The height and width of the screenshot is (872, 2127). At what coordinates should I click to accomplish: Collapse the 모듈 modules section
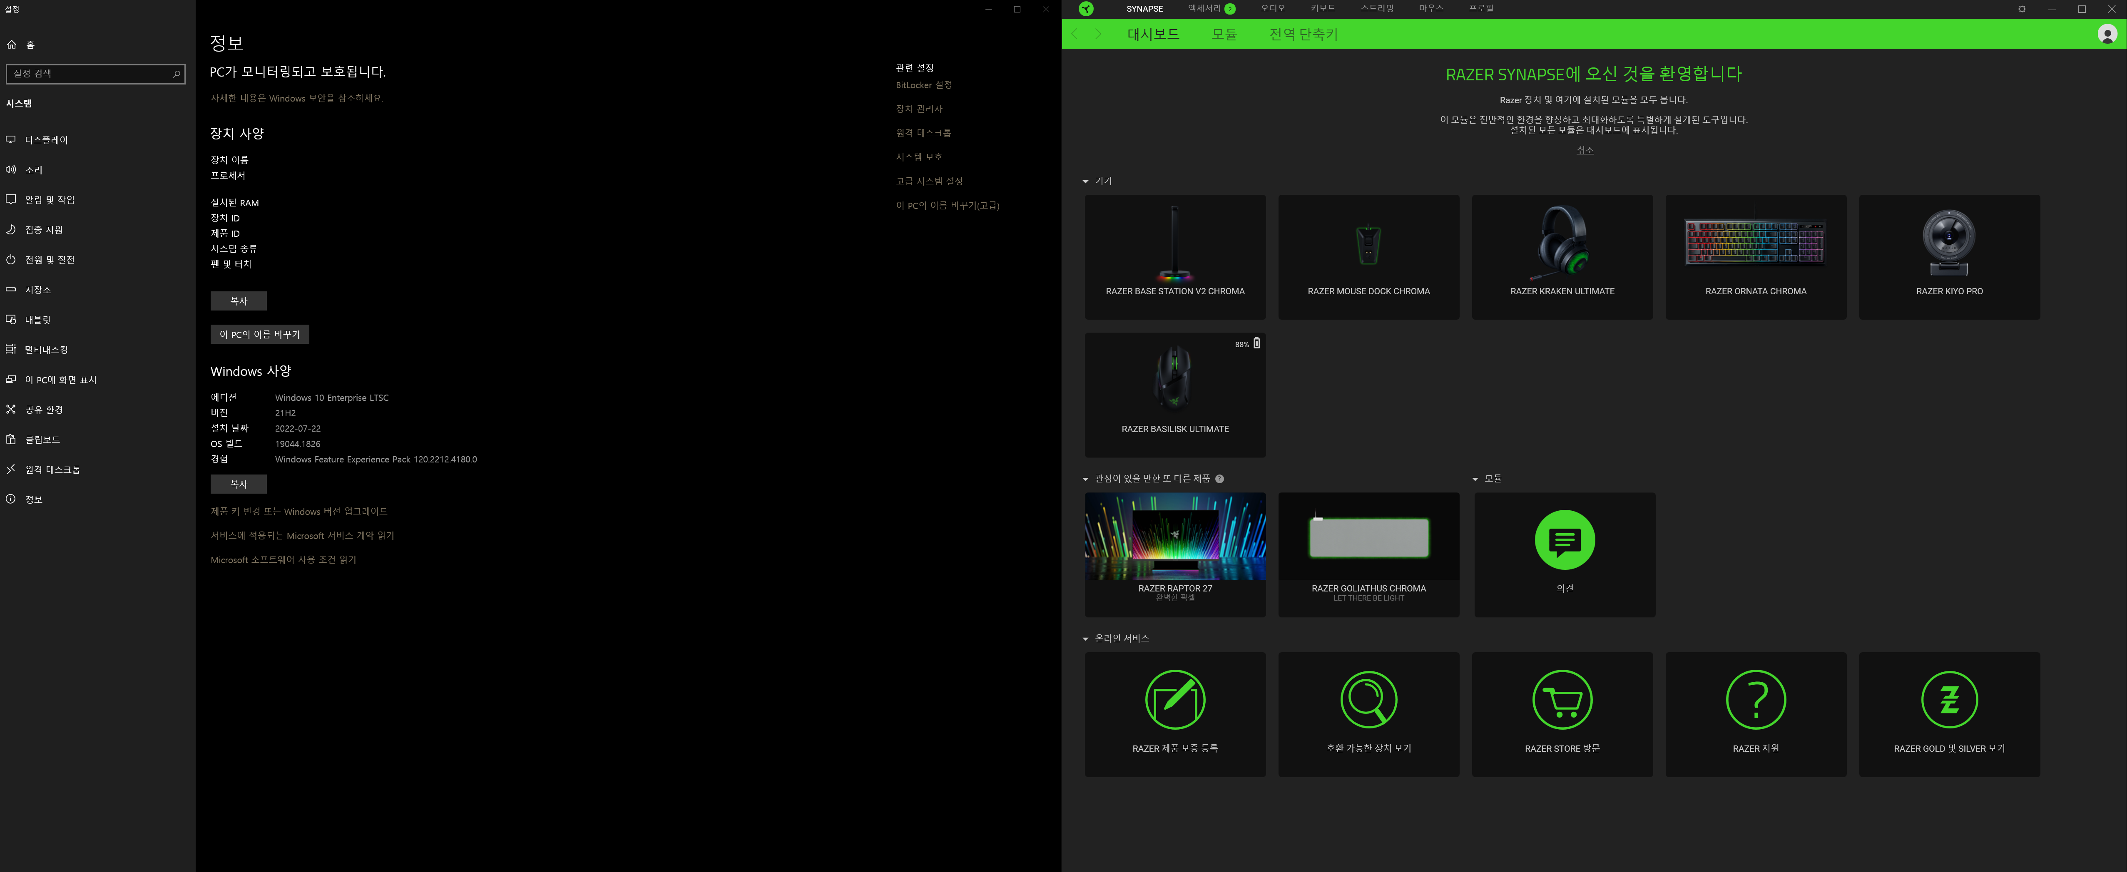(1475, 479)
